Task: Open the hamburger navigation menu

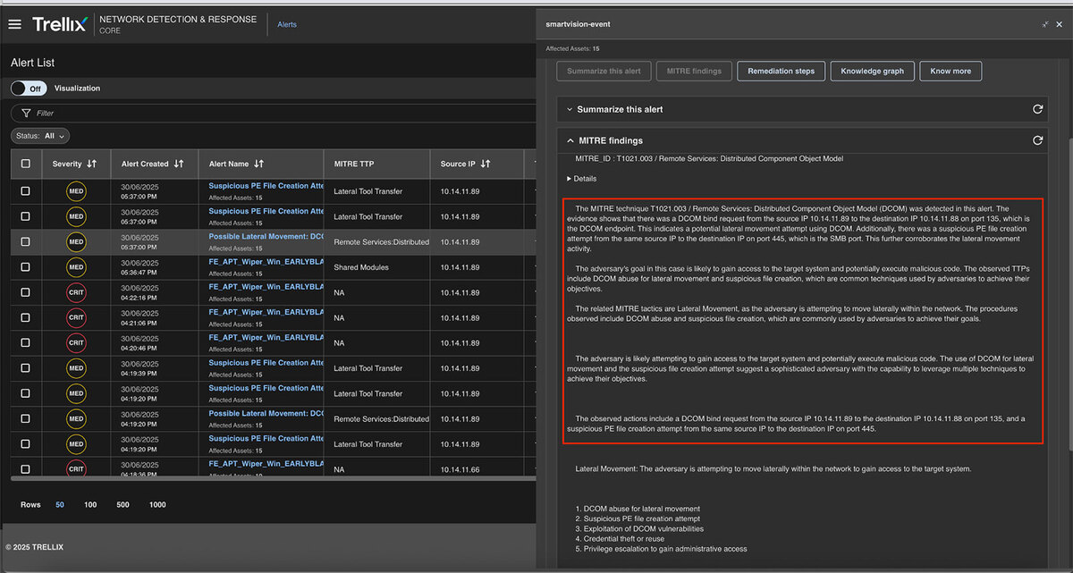Action: tap(14, 24)
